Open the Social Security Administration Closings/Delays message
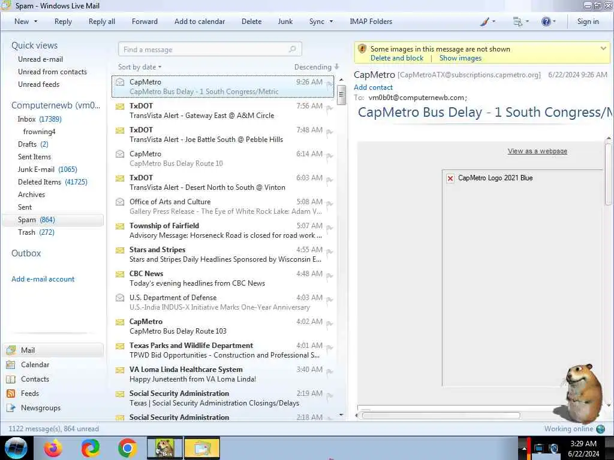The height and width of the screenshot is (460, 614). coord(223,398)
